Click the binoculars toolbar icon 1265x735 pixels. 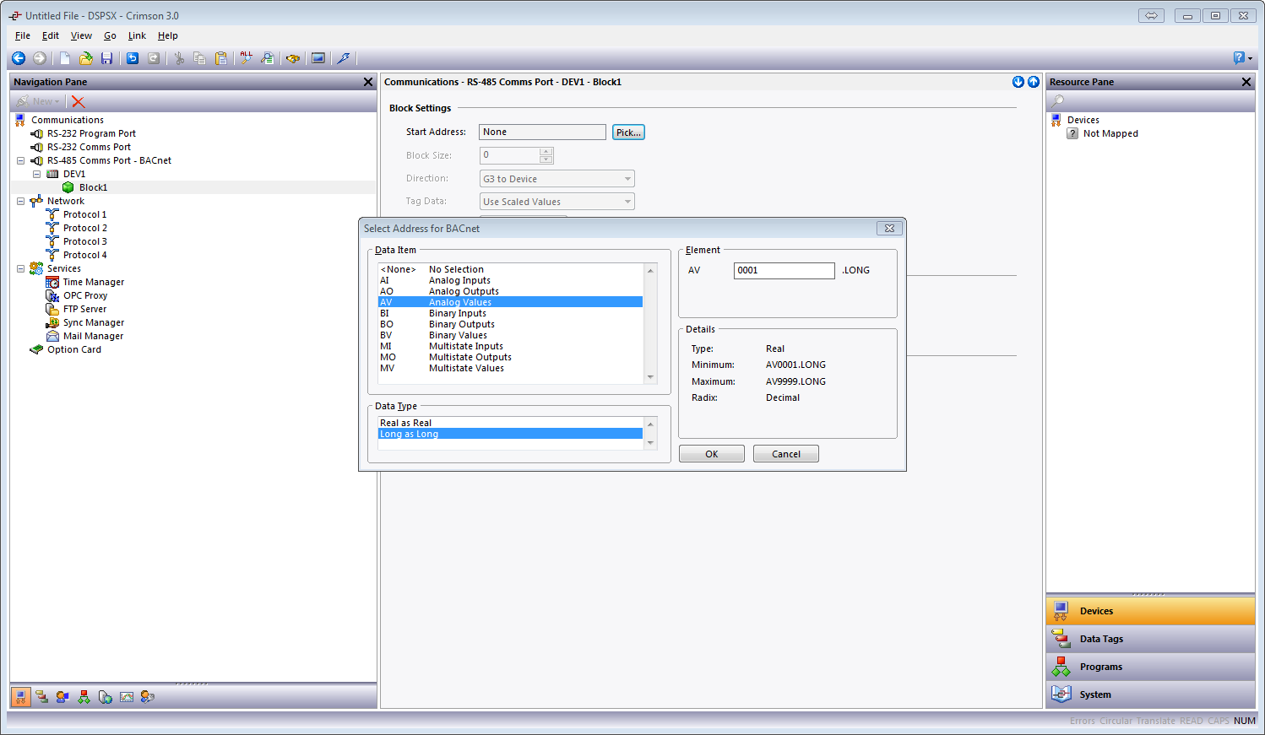click(293, 58)
